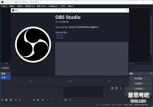Click the 31.1.2 (64 bit) version text
153x107 pixels.
tap(62, 22)
